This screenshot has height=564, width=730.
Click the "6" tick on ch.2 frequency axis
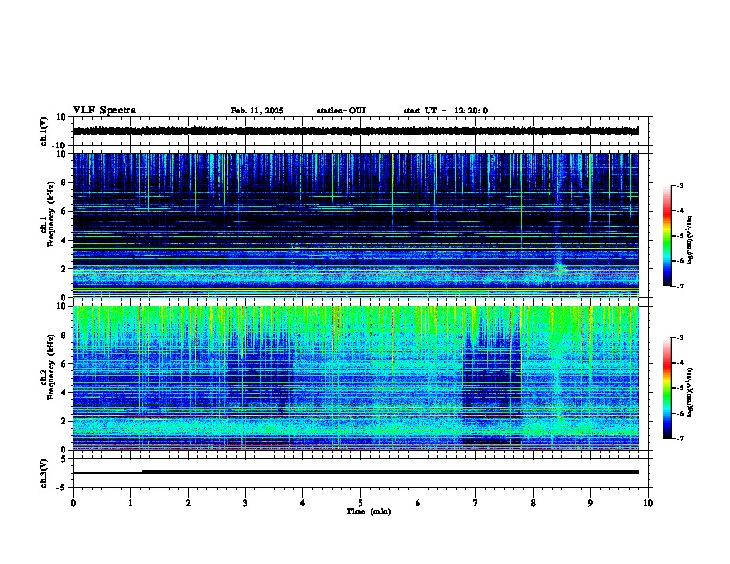tap(65, 364)
